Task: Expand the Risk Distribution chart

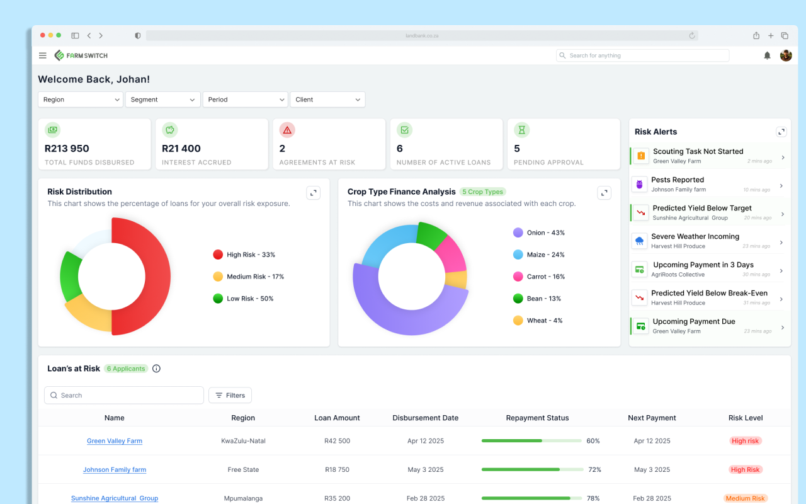Action: click(313, 193)
